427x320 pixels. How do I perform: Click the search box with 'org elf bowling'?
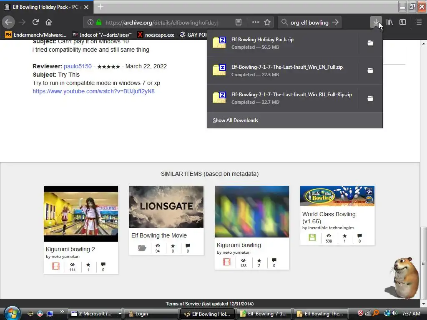[309, 22]
